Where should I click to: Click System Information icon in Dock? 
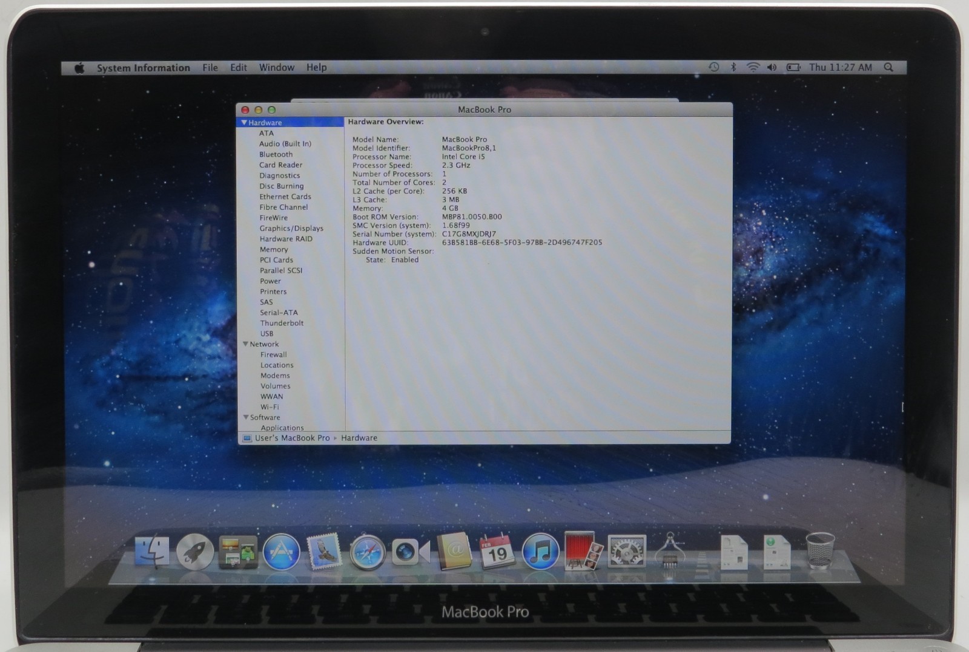670,550
